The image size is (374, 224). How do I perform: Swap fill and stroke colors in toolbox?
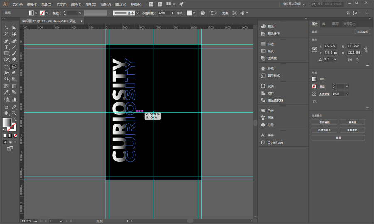click(x=15, y=119)
